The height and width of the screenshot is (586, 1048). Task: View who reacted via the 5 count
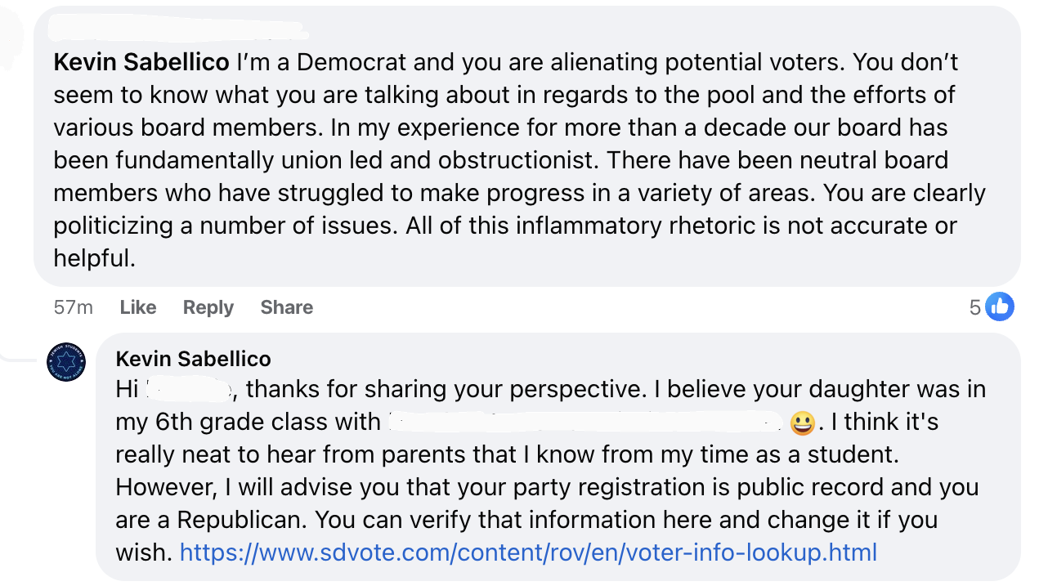[974, 307]
